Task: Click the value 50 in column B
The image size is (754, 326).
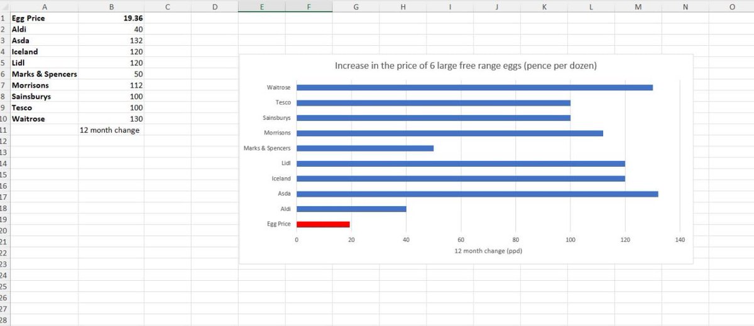Action: click(111, 74)
